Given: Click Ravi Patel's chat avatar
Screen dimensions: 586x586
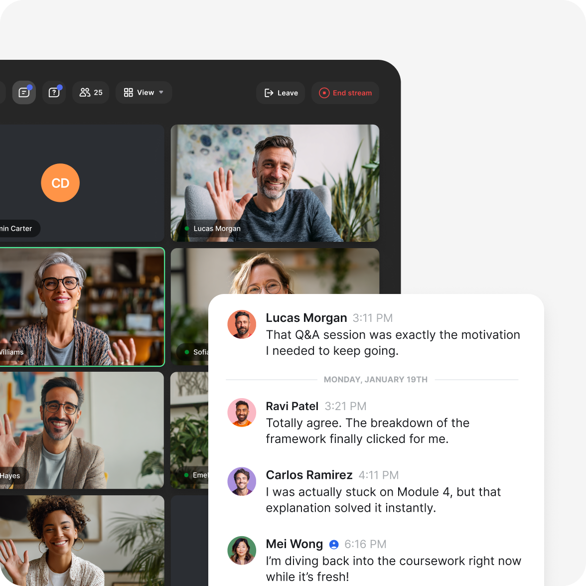Looking at the screenshot, I should point(242,413).
